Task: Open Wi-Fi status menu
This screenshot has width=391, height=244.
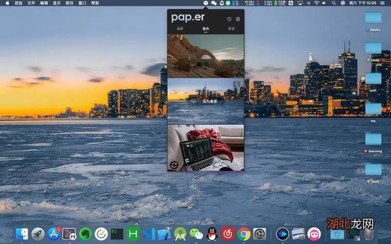Action: point(316,3)
